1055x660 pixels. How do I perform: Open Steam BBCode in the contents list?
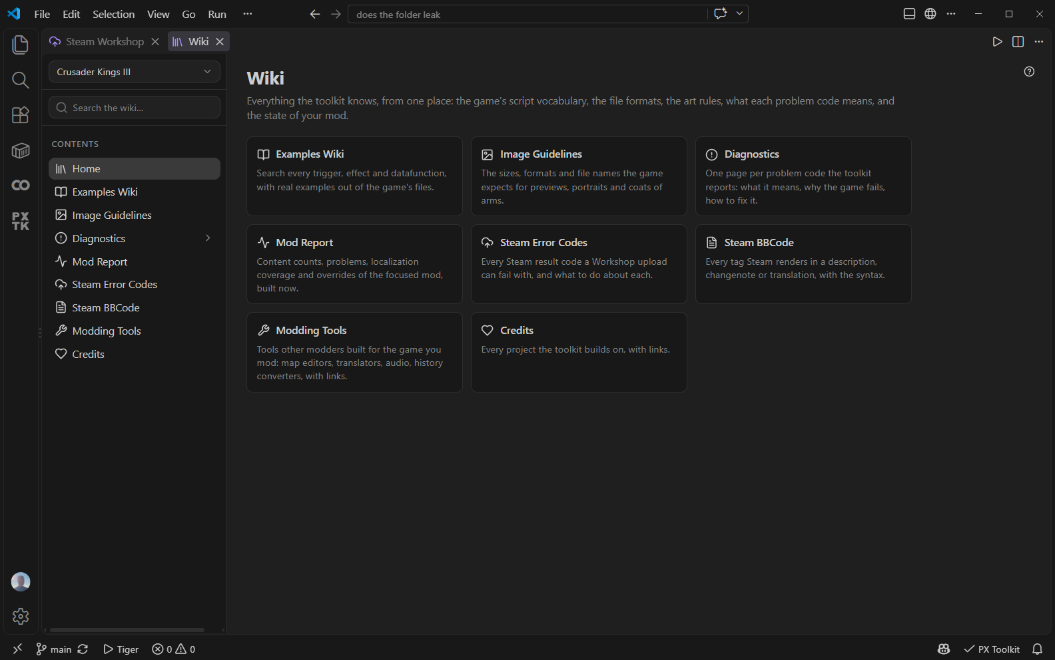(135, 307)
